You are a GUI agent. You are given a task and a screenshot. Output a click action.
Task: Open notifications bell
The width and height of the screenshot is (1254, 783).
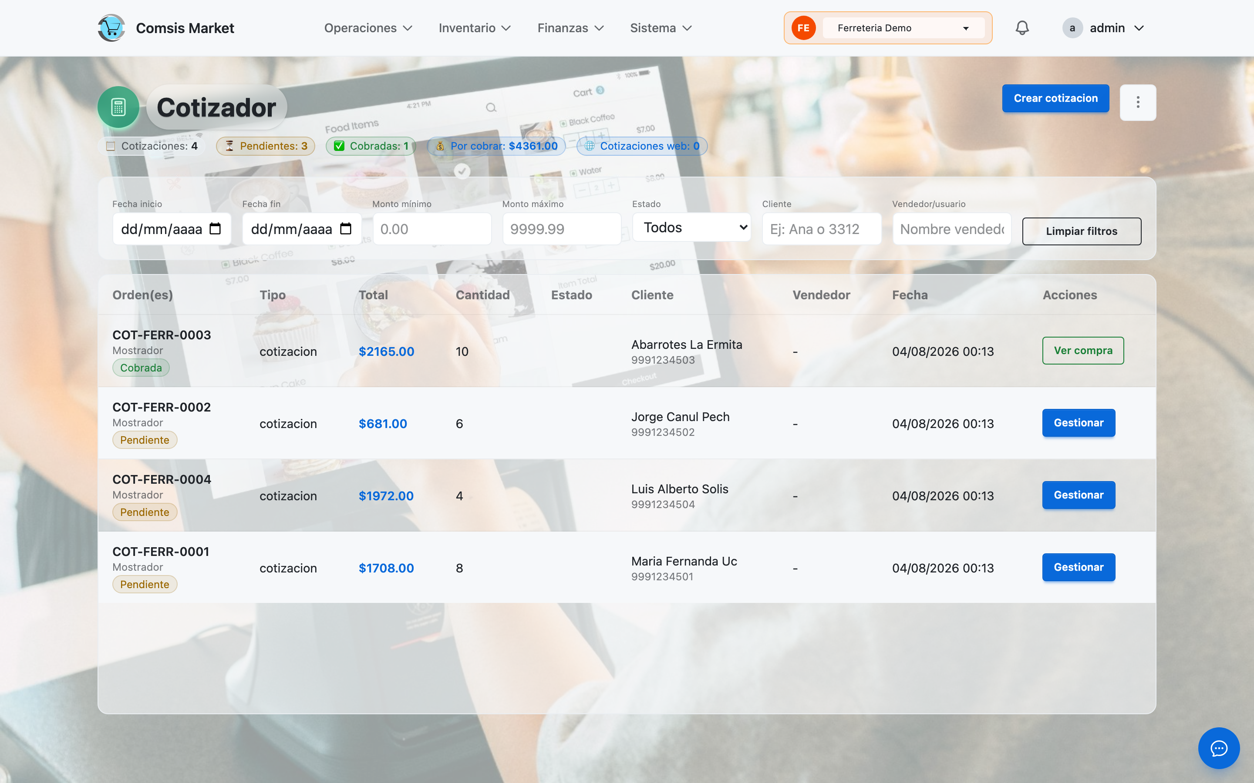pyautogui.click(x=1022, y=28)
